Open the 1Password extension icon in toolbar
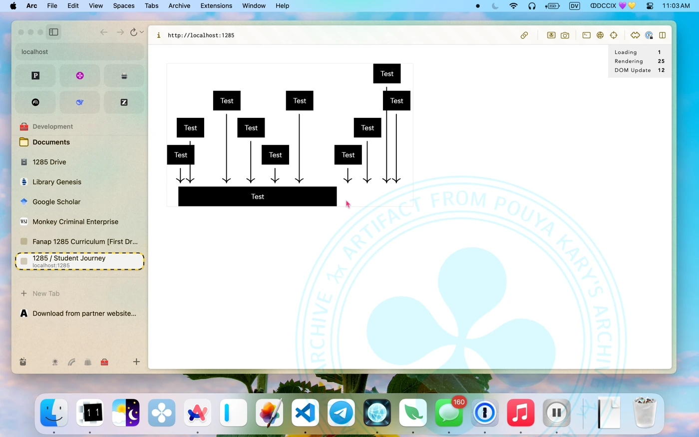699x437 pixels. (649, 35)
